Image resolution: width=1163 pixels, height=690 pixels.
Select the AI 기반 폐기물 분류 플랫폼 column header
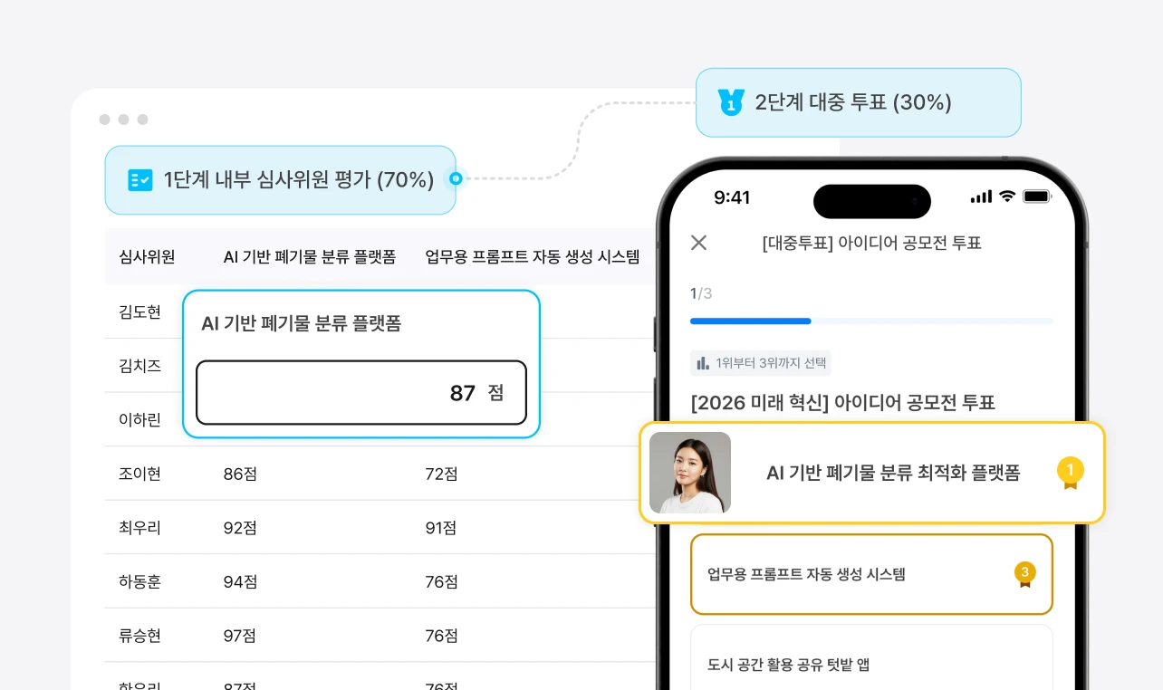coord(310,256)
